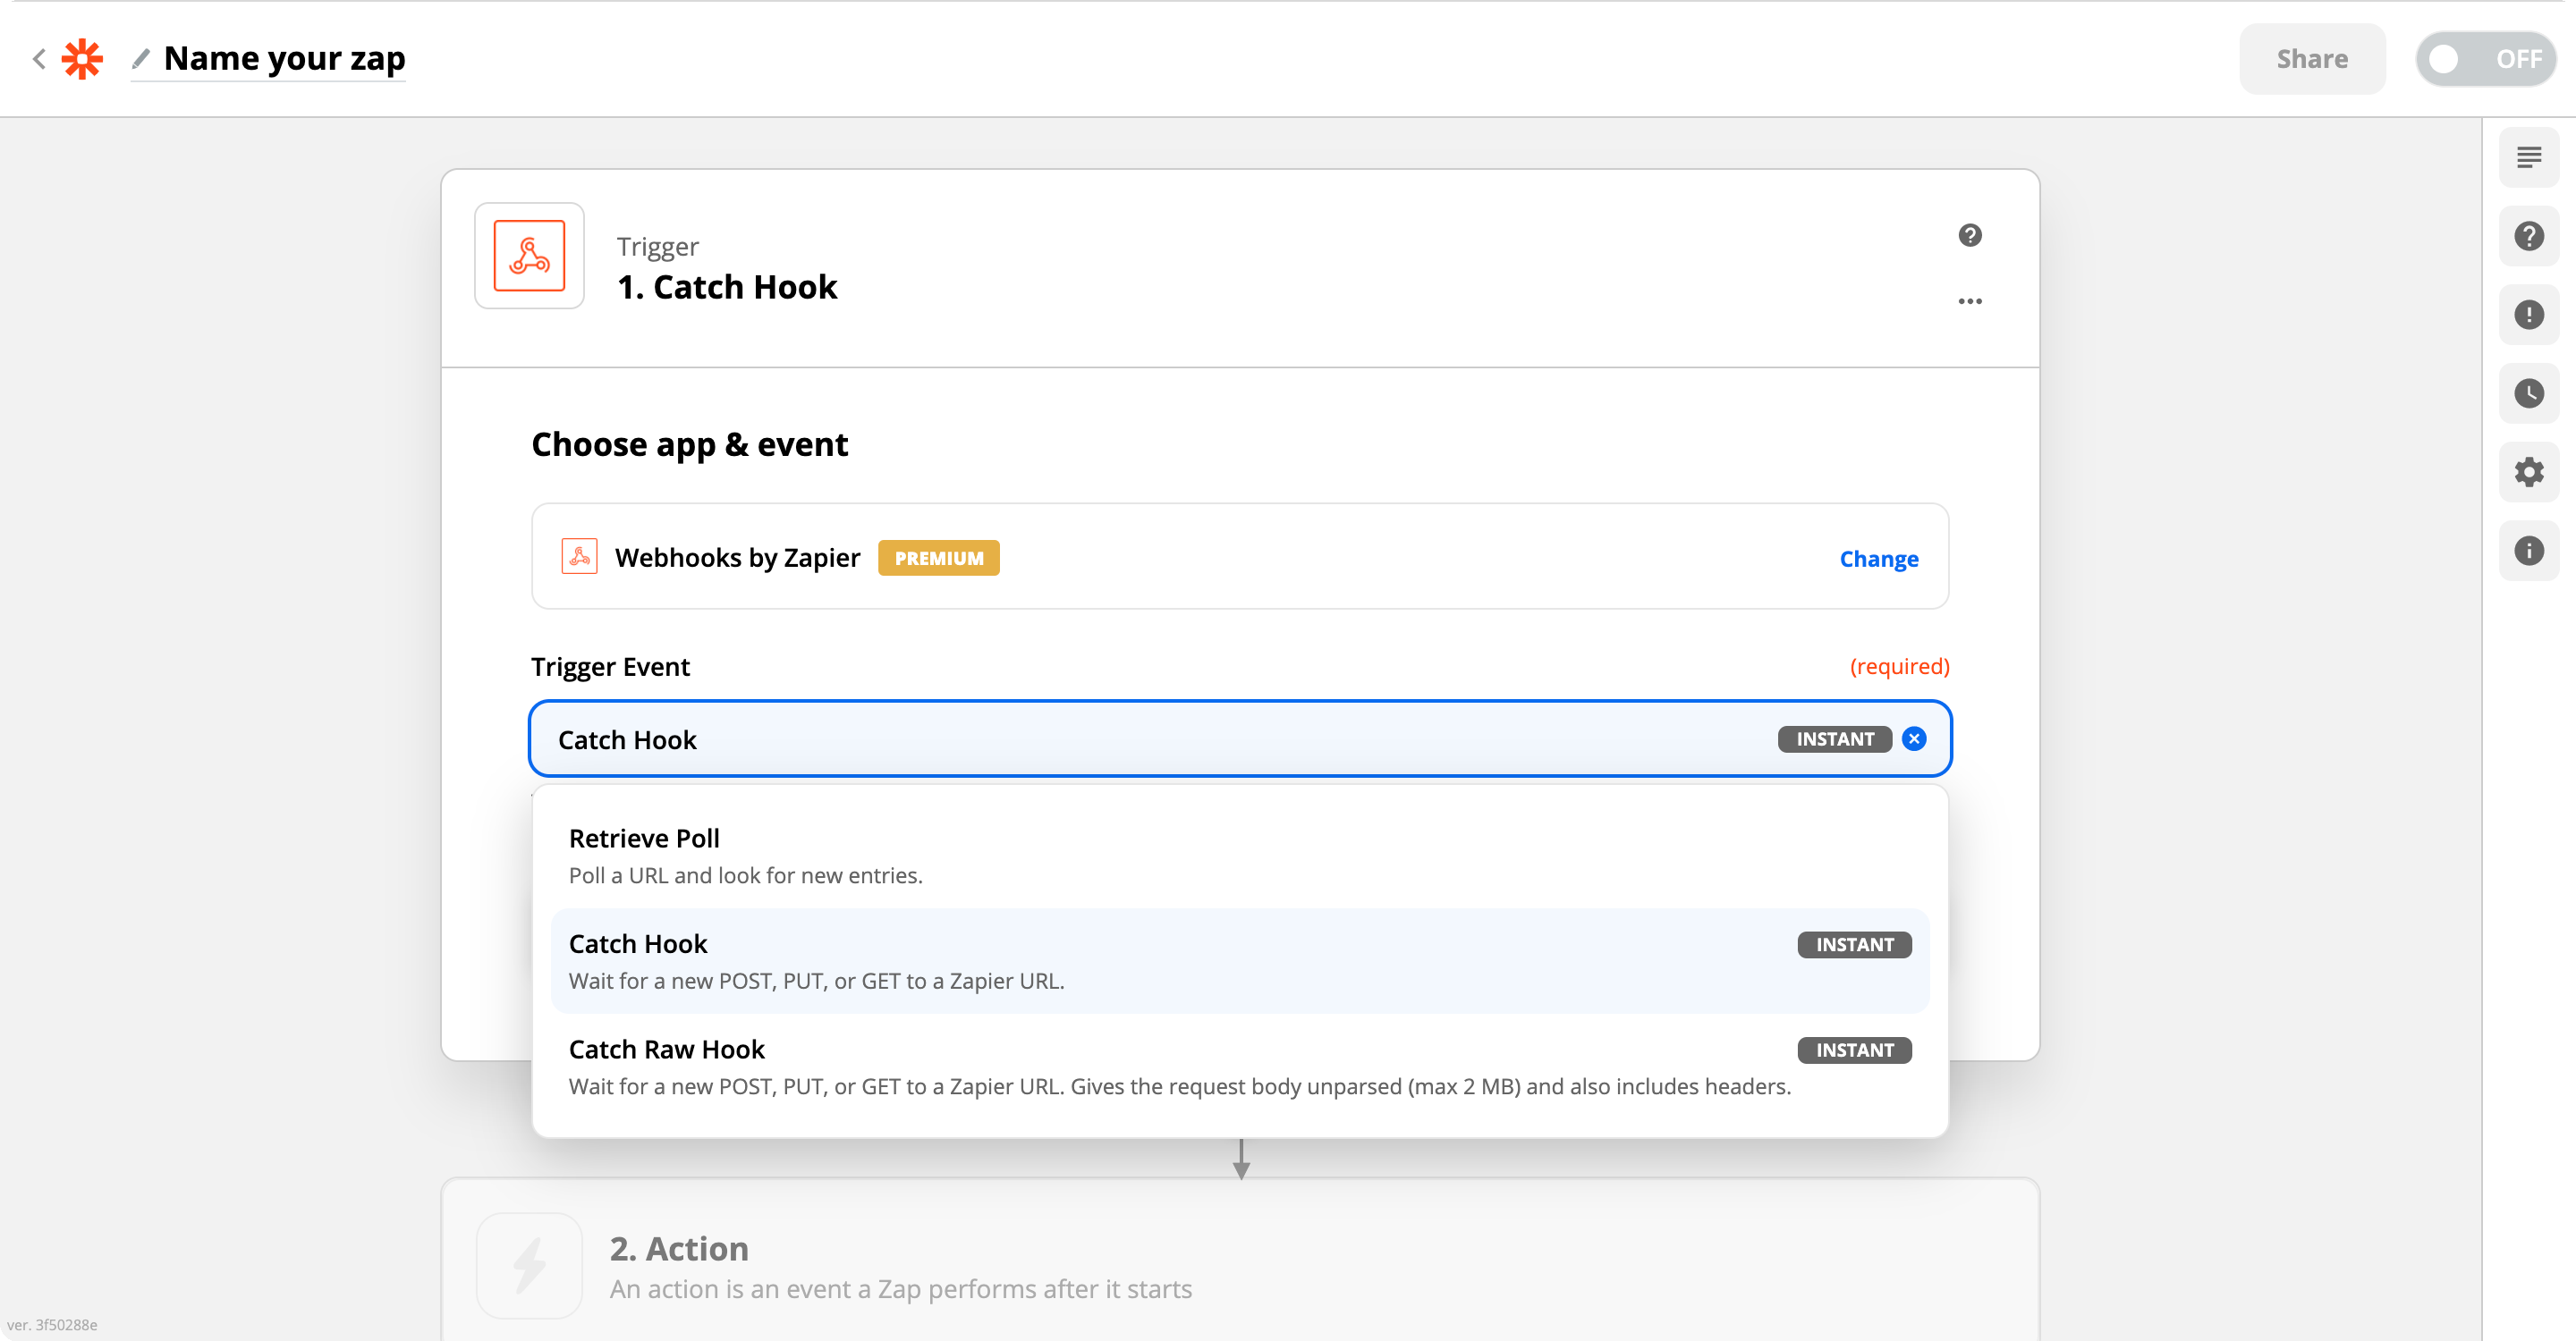Image resolution: width=2576 pixels, height=1341 pixels.
Task: Clear the Catch Hook selection
Action: coord(1913,738)
